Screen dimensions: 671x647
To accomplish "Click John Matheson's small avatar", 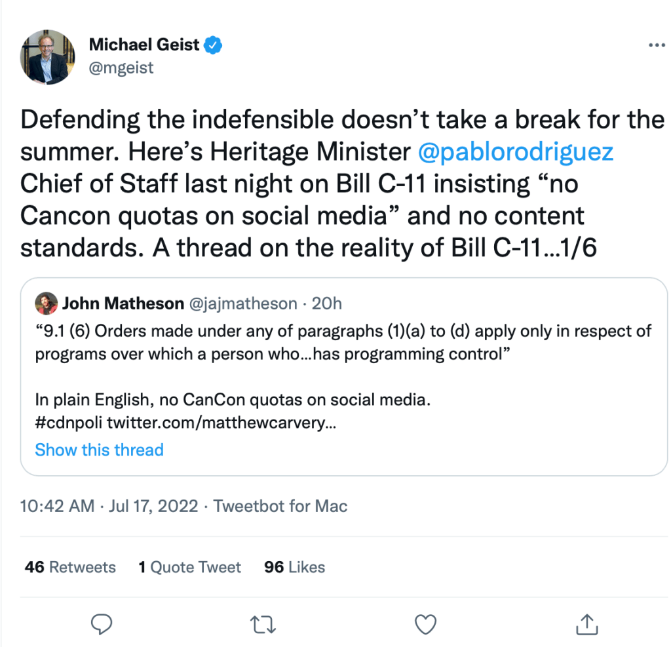I will pos(46,304).
